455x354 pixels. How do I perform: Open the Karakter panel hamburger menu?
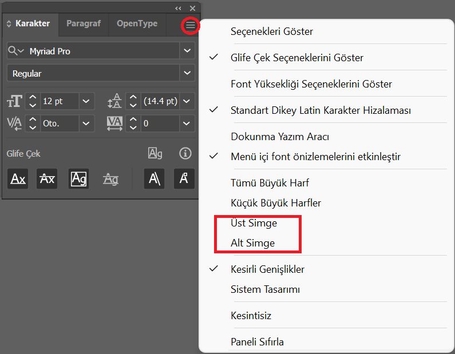191,26
